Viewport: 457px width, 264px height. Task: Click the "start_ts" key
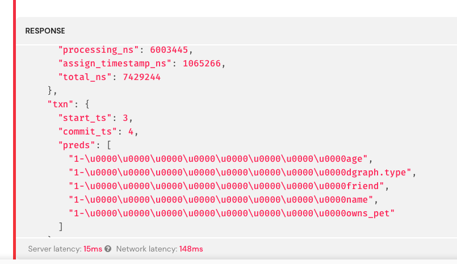click(85, 118)
